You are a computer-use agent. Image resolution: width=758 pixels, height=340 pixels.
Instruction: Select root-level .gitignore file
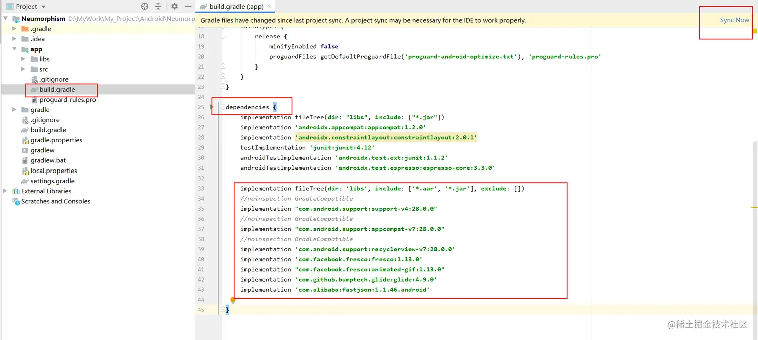45,120
